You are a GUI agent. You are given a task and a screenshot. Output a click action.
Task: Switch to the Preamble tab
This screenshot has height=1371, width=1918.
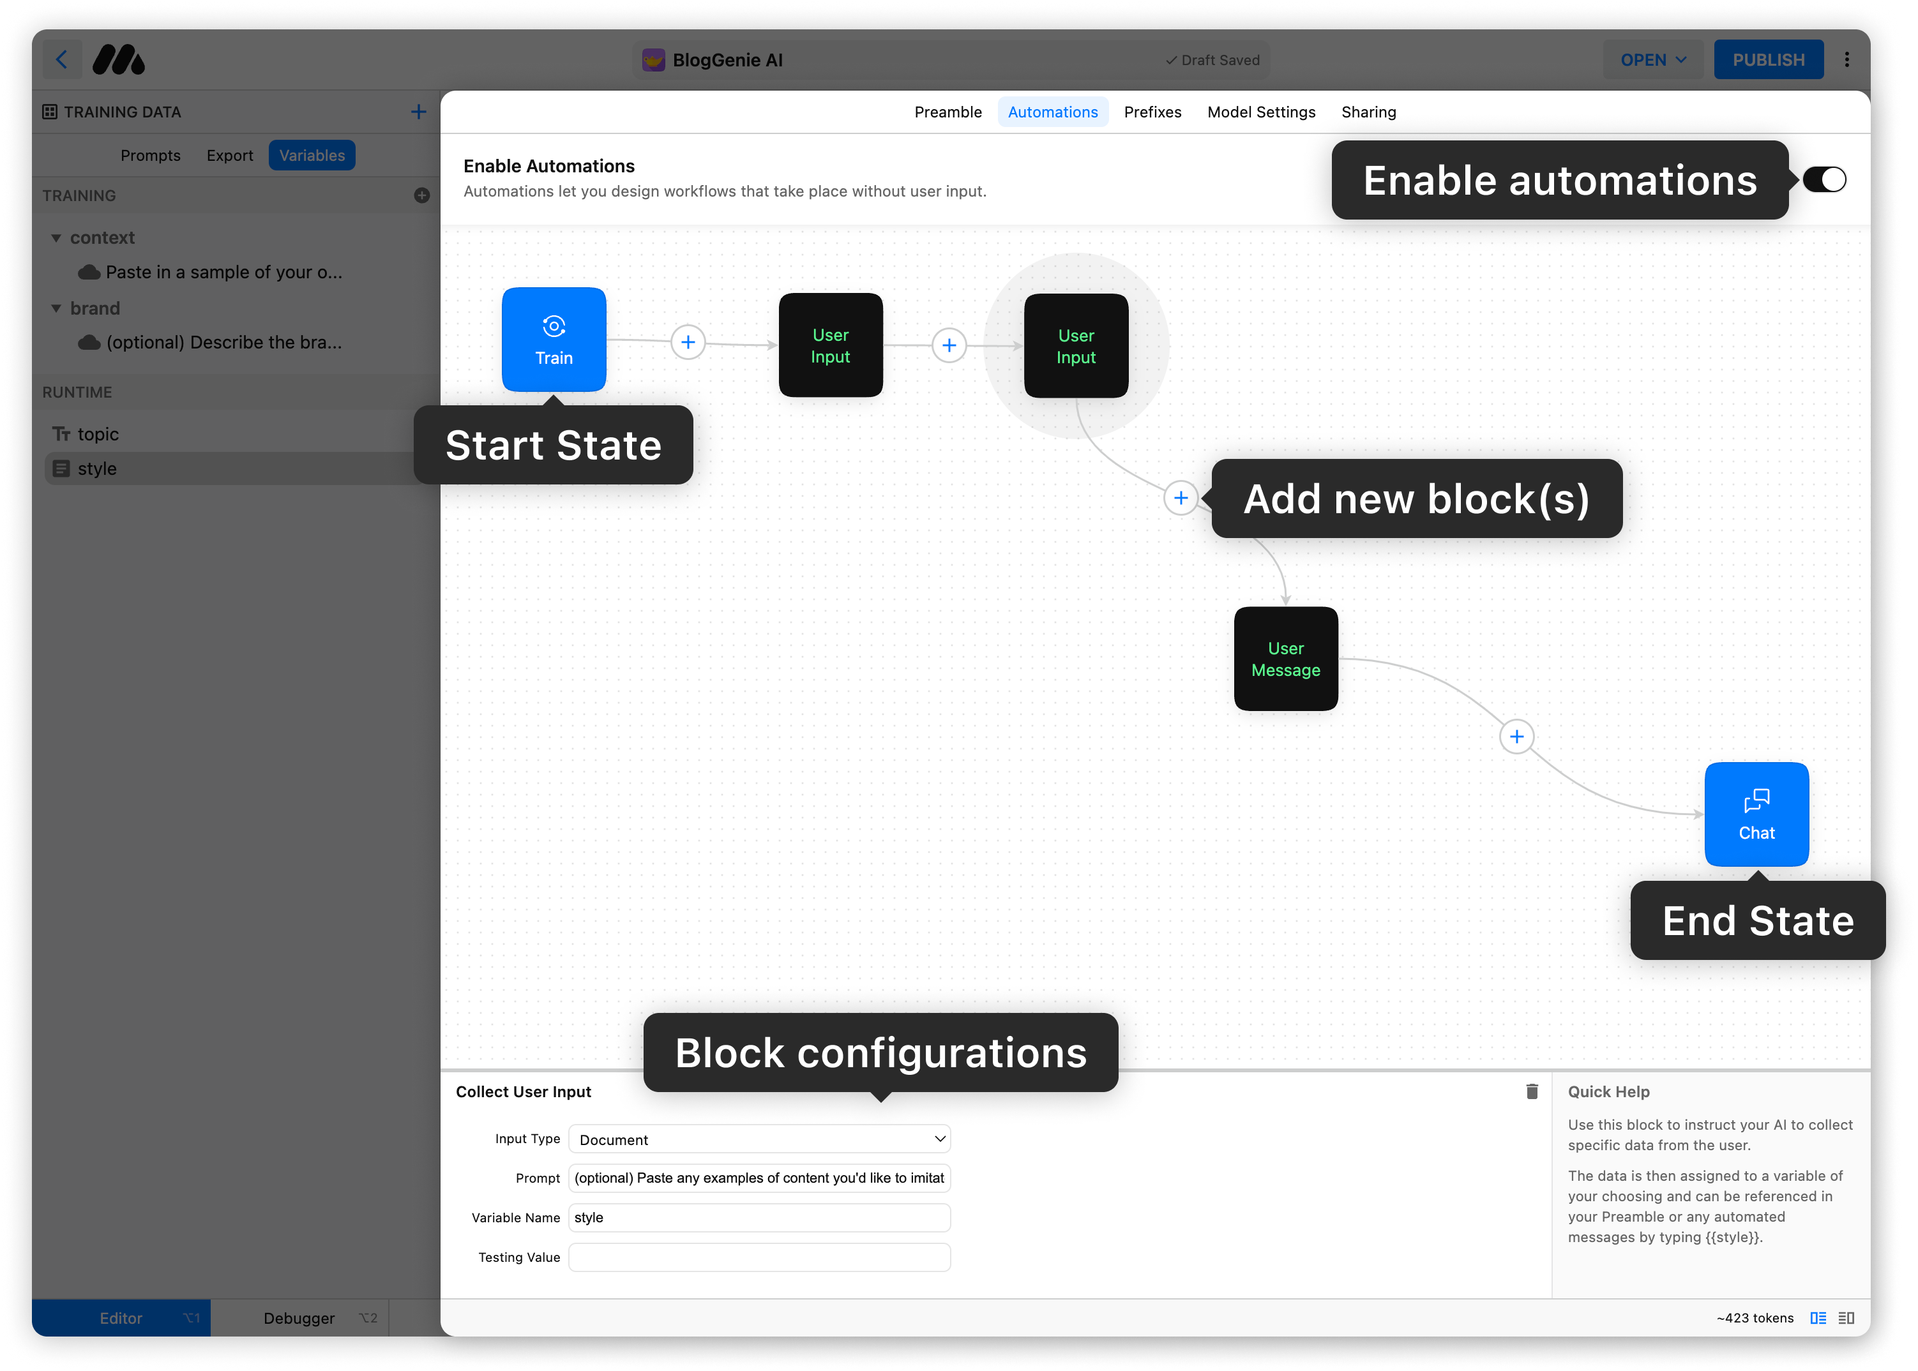[x=948, y=112]
